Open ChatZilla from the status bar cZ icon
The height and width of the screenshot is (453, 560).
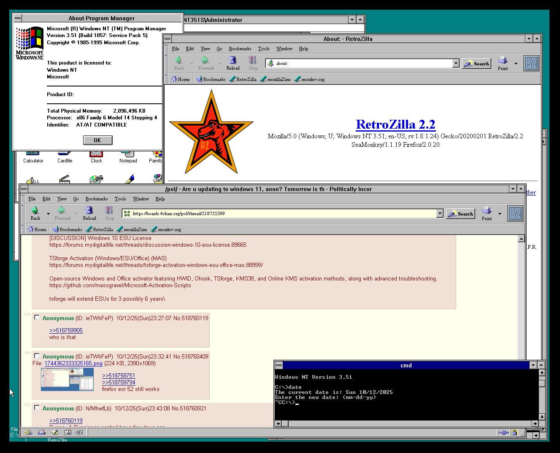pyautogui.click(x=79, y=432)
